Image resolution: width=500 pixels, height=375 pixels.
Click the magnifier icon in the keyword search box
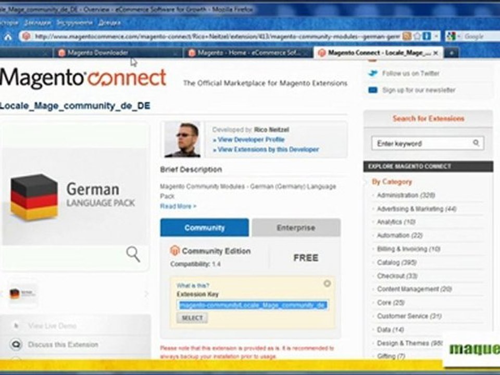(476, 143)
